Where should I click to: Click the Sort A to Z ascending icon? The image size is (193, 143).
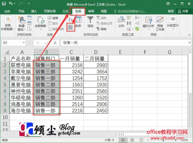tap(71, 20)
